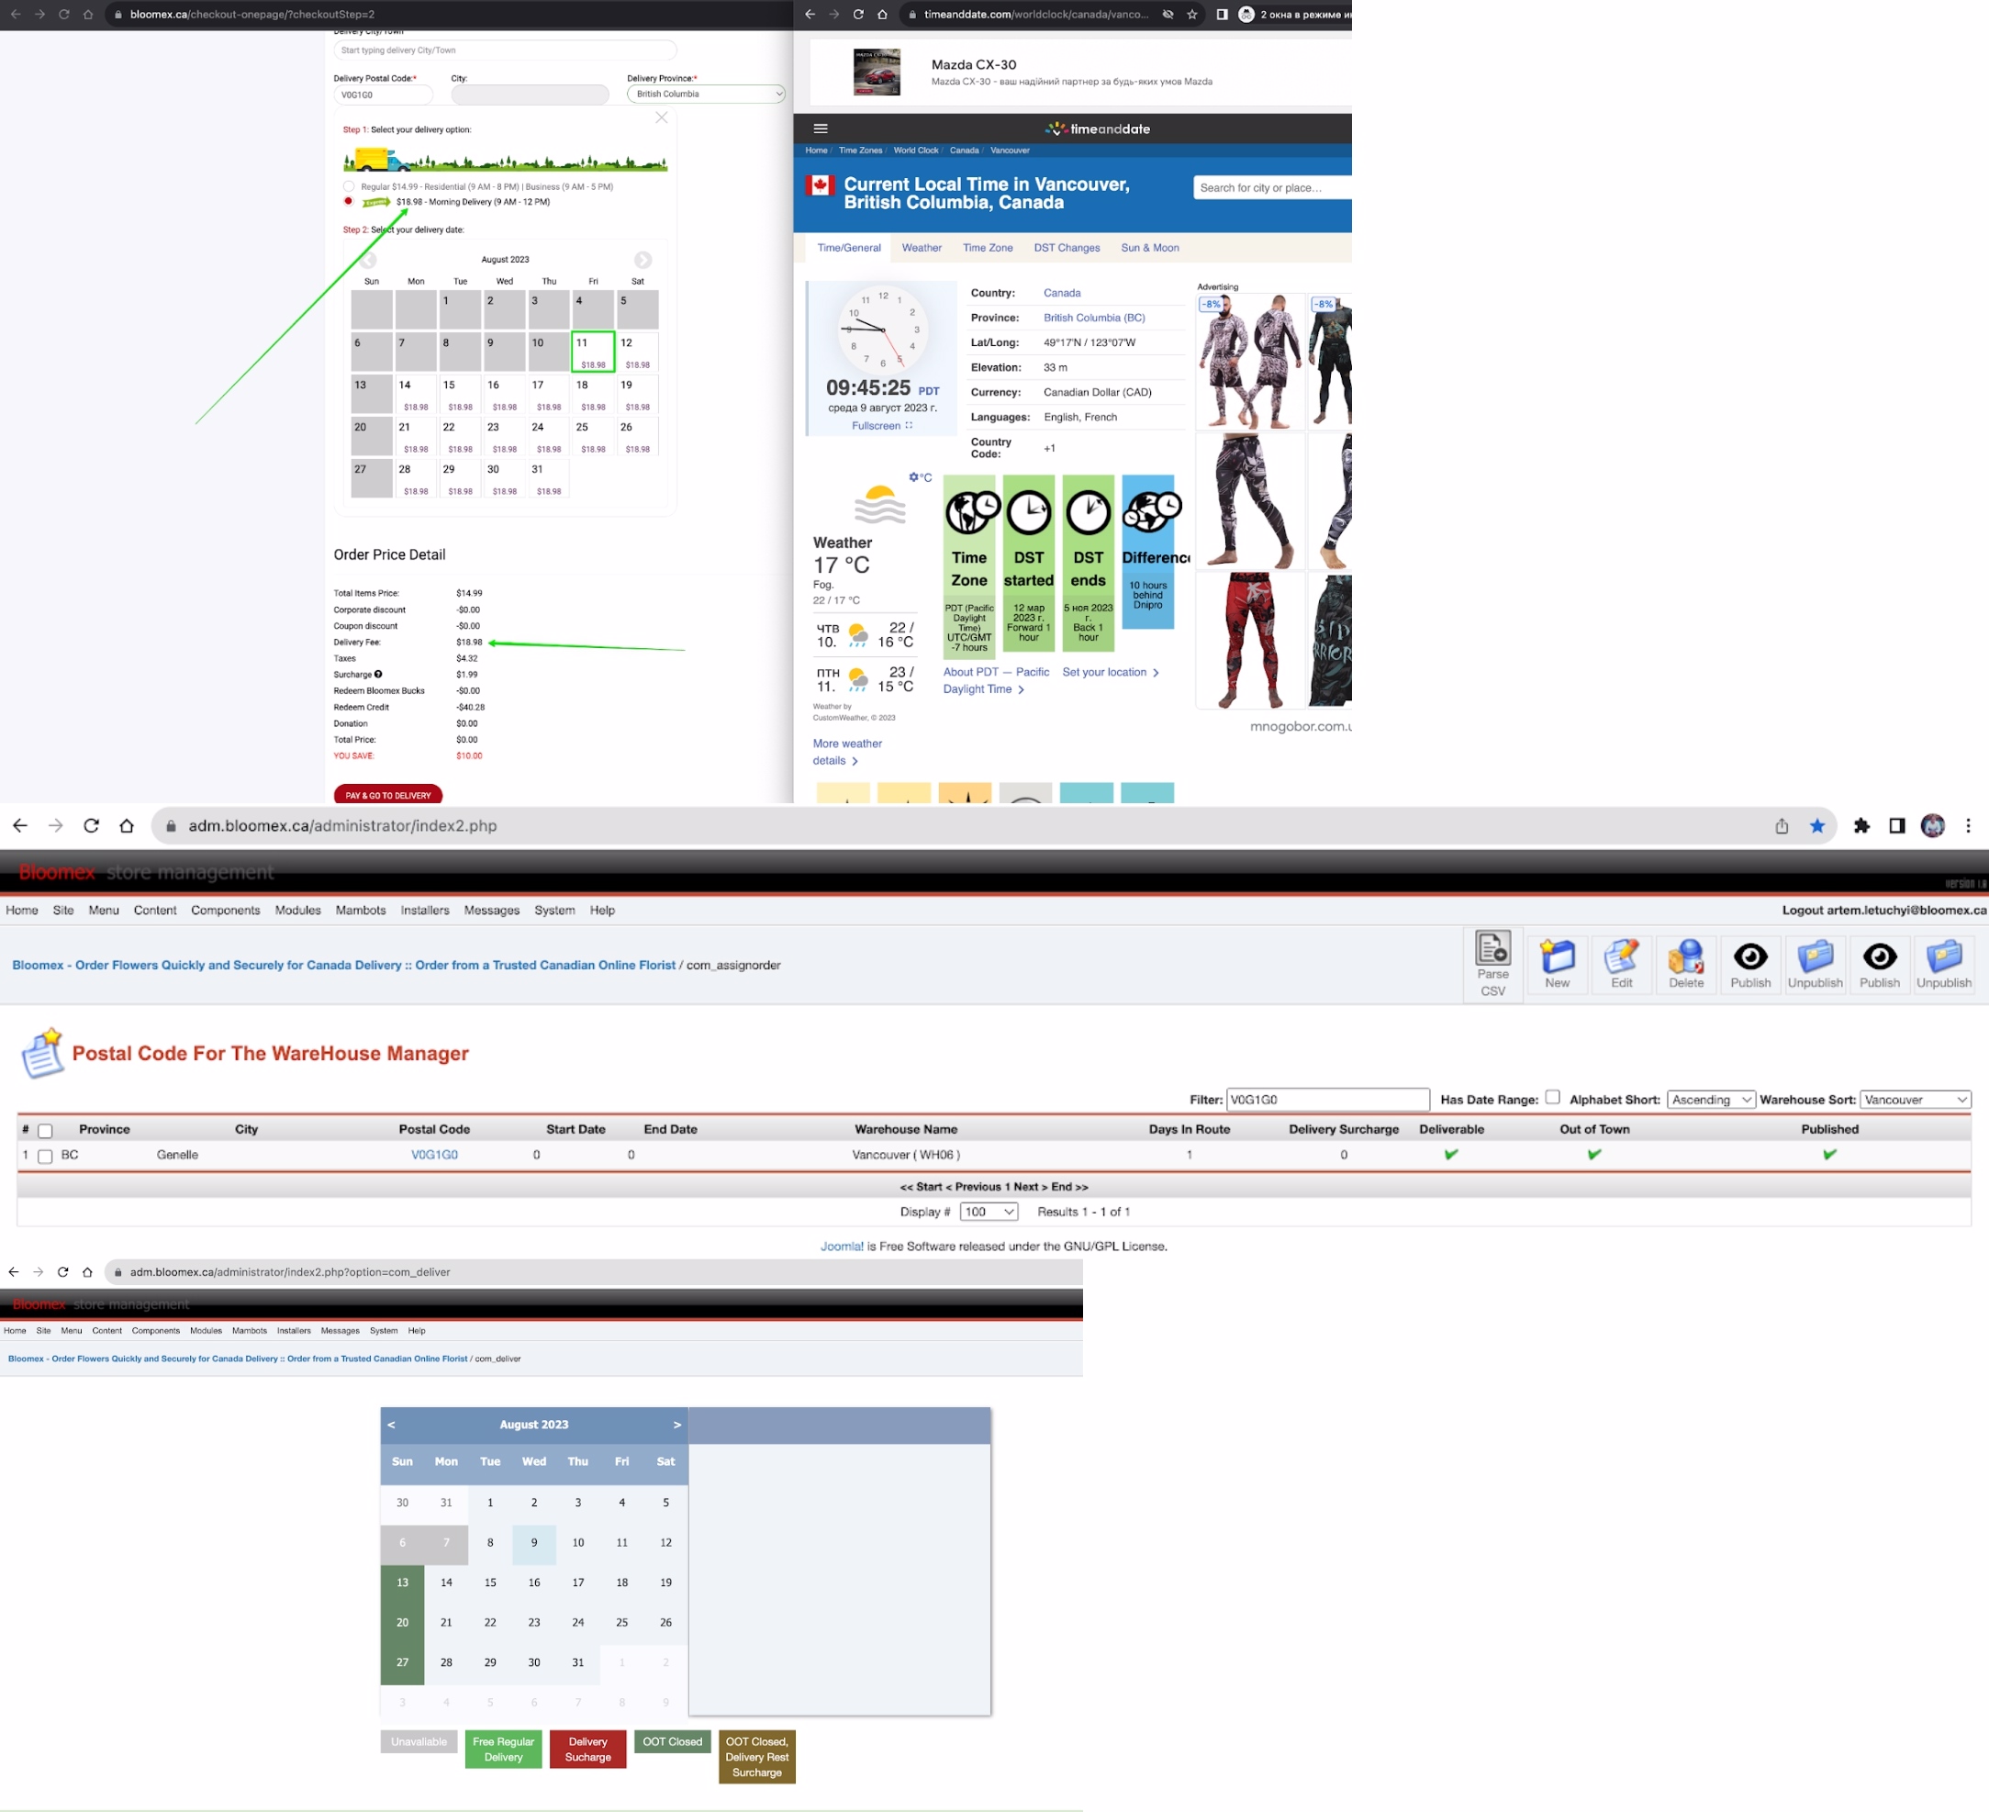Open Mambots menu in index2.php admin
The width and height of the screenshot is (1989, 1812).
point(360,910)
